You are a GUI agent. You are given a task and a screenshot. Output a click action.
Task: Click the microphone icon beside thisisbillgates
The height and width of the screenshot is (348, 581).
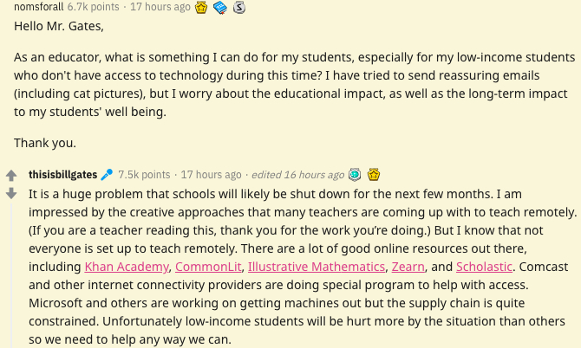107,175
